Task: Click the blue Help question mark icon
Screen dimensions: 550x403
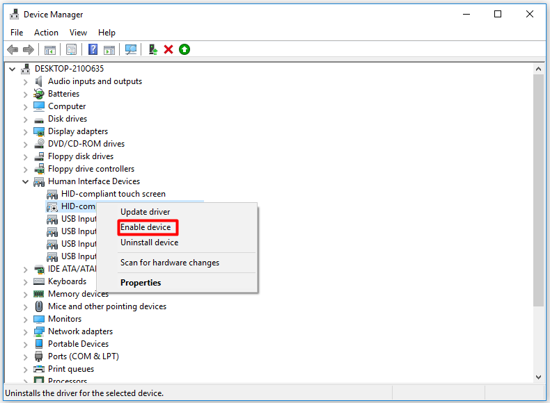Action: (x=93, y=49)
